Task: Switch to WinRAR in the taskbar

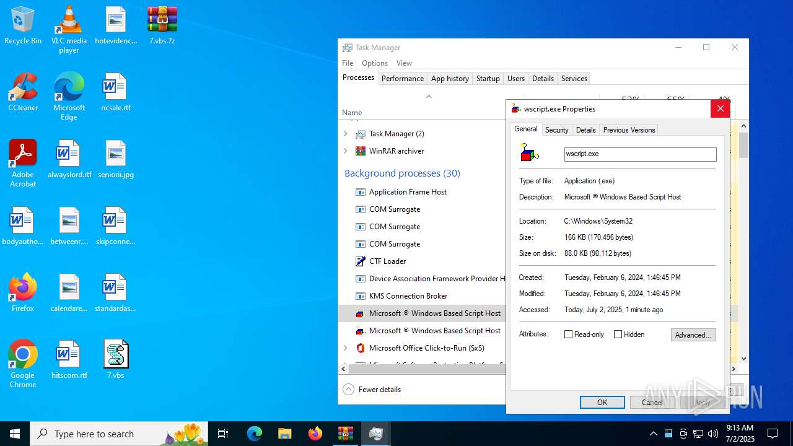Action: click(x=346, y=434)
